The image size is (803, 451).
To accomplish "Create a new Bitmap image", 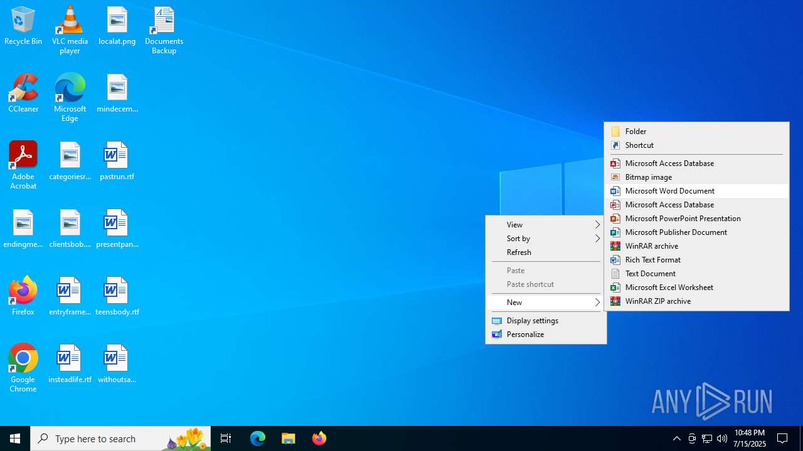I will 696,177.
